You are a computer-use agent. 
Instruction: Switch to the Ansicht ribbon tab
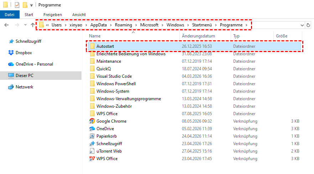click(x=79, y=15)
